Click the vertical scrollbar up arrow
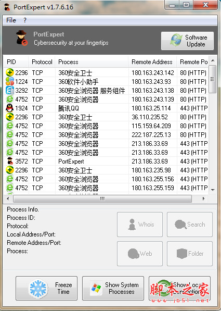 pyautogui.click(x=213, y=60)
